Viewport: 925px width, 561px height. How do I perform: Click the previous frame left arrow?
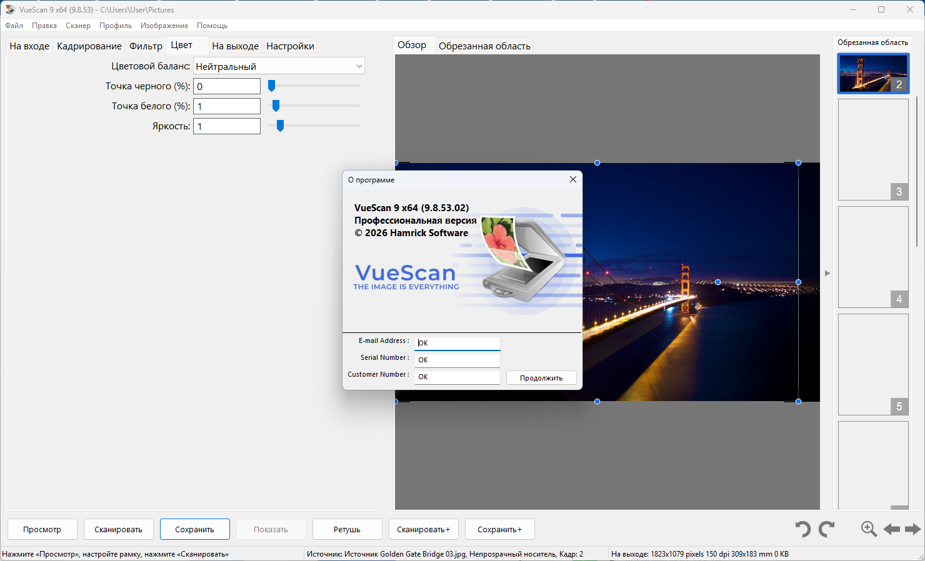[892, 529]
